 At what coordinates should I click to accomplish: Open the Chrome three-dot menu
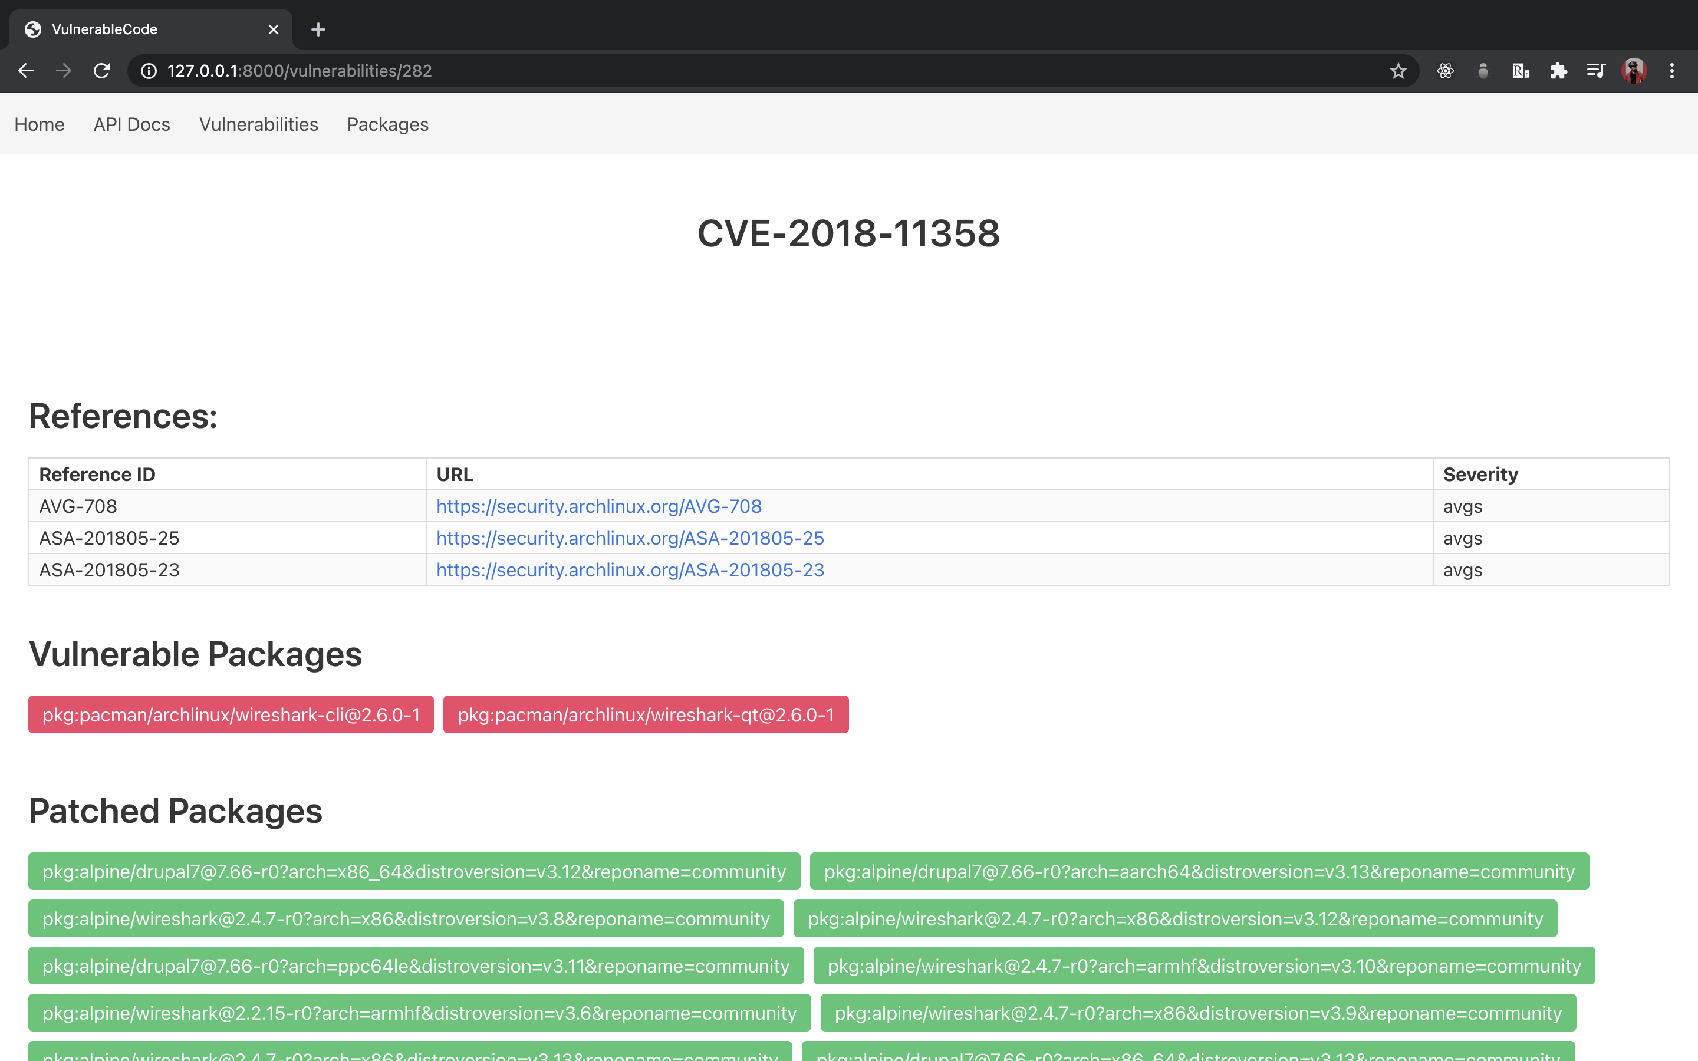pos(1672,71)
